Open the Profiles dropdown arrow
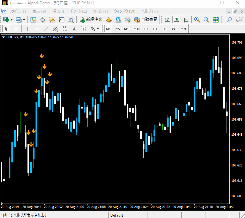This screenshot has height=218, width=245. (x=24, y=20)
